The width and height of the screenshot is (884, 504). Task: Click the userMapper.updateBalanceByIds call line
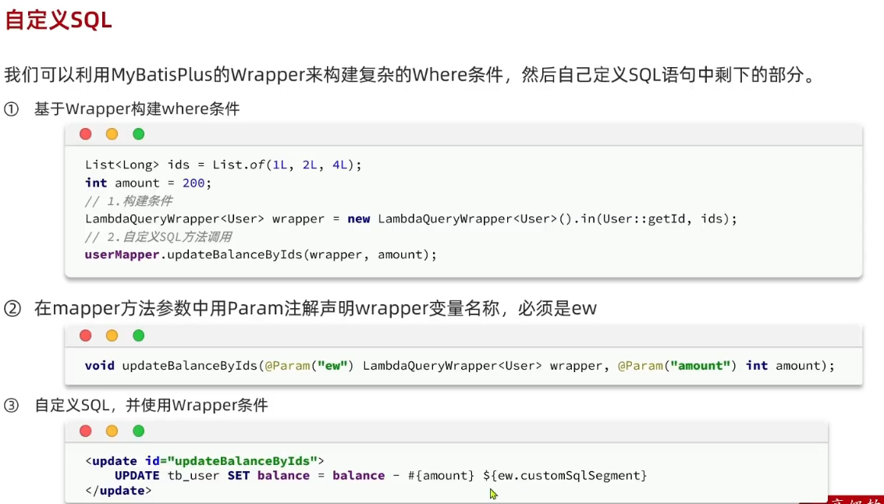coord(261,254)
